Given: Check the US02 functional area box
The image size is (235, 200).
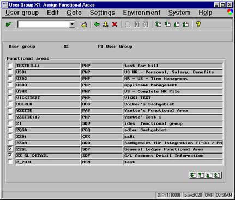Looking at the screenshot, I should click(x=10, y=78).
